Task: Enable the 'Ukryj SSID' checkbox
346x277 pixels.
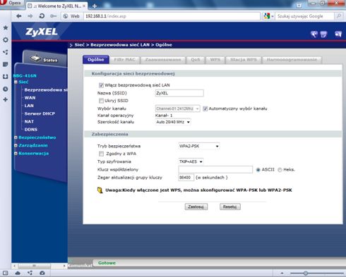Action: [x=101, y=101]
